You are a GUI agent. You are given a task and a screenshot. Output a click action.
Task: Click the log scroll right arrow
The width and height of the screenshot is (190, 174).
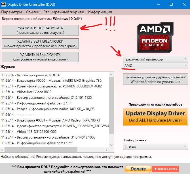107,150
